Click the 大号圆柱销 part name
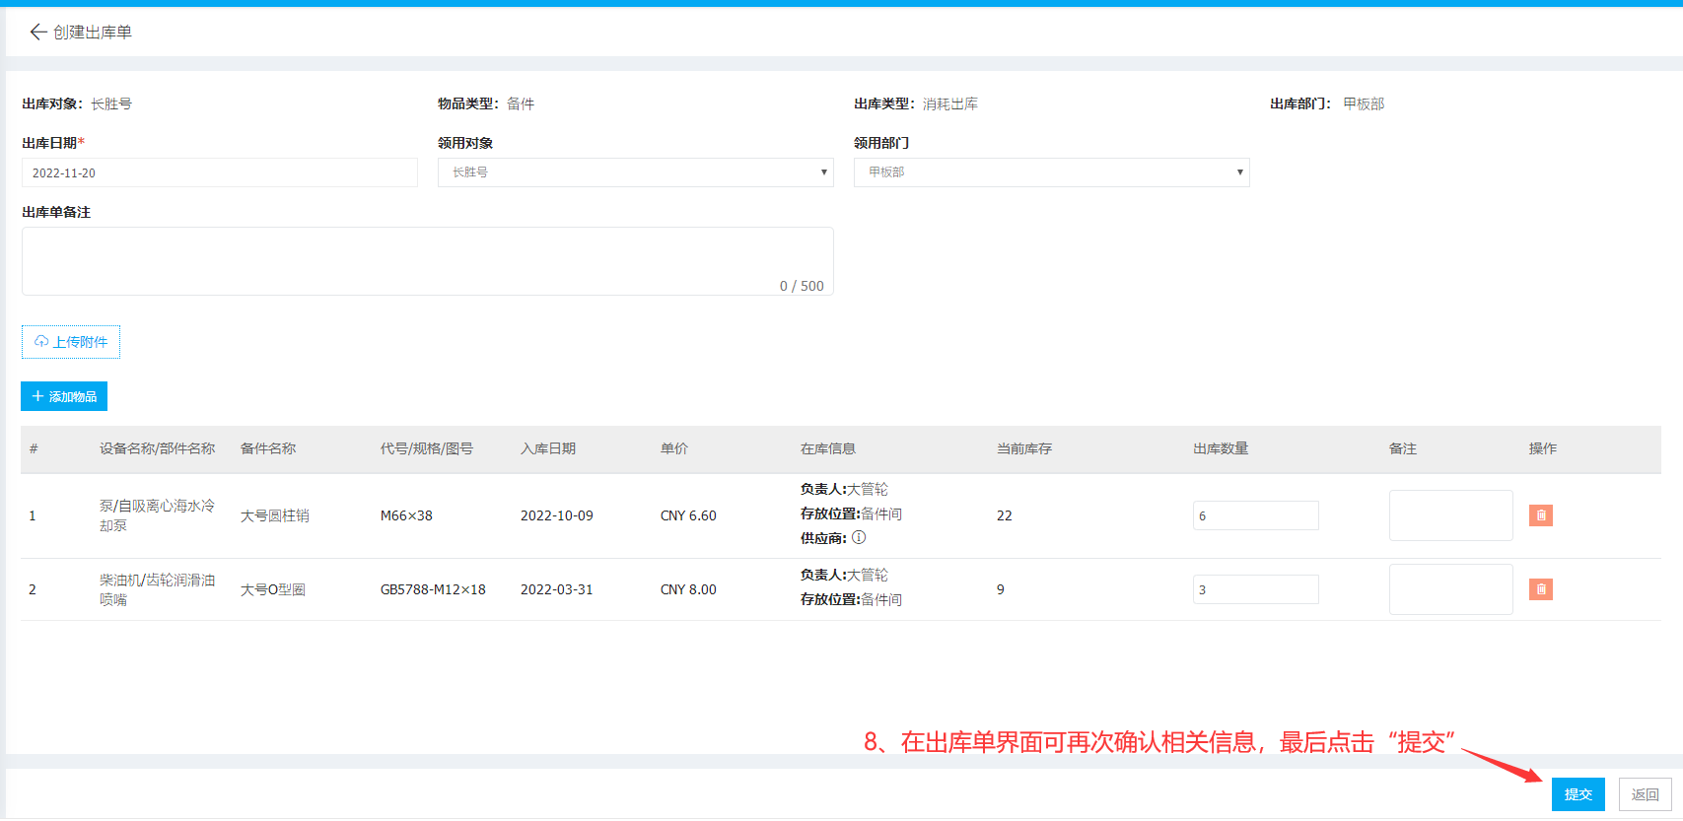Viewport: 1683px width, 821px height. 275,515
